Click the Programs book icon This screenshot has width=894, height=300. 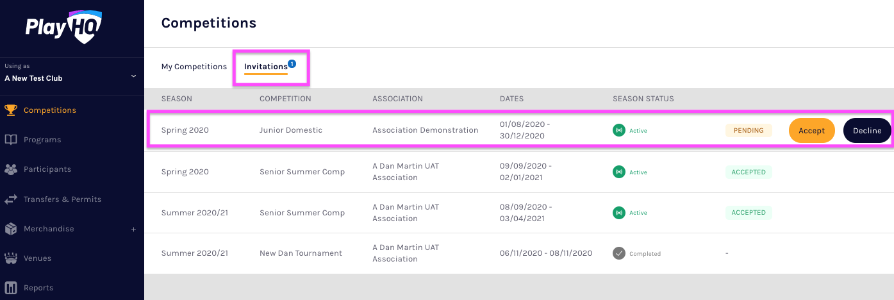pos(11,140)
